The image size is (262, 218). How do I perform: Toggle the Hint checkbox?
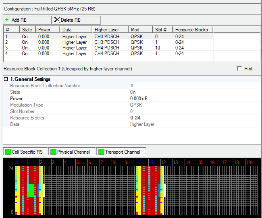(x=239, y=69)
